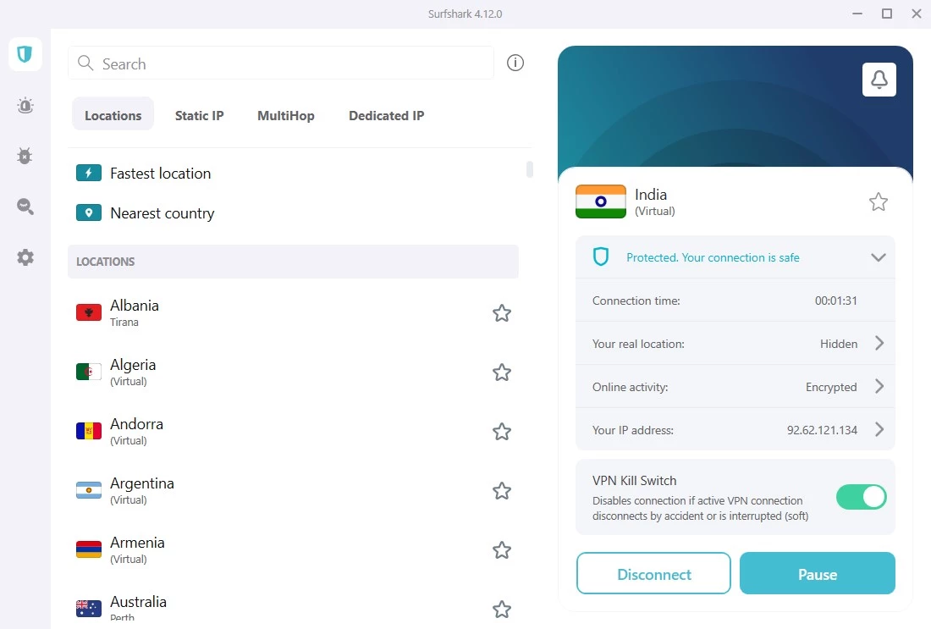
Task: Disable the VPN Kill Switch
Action: [861, 498]
